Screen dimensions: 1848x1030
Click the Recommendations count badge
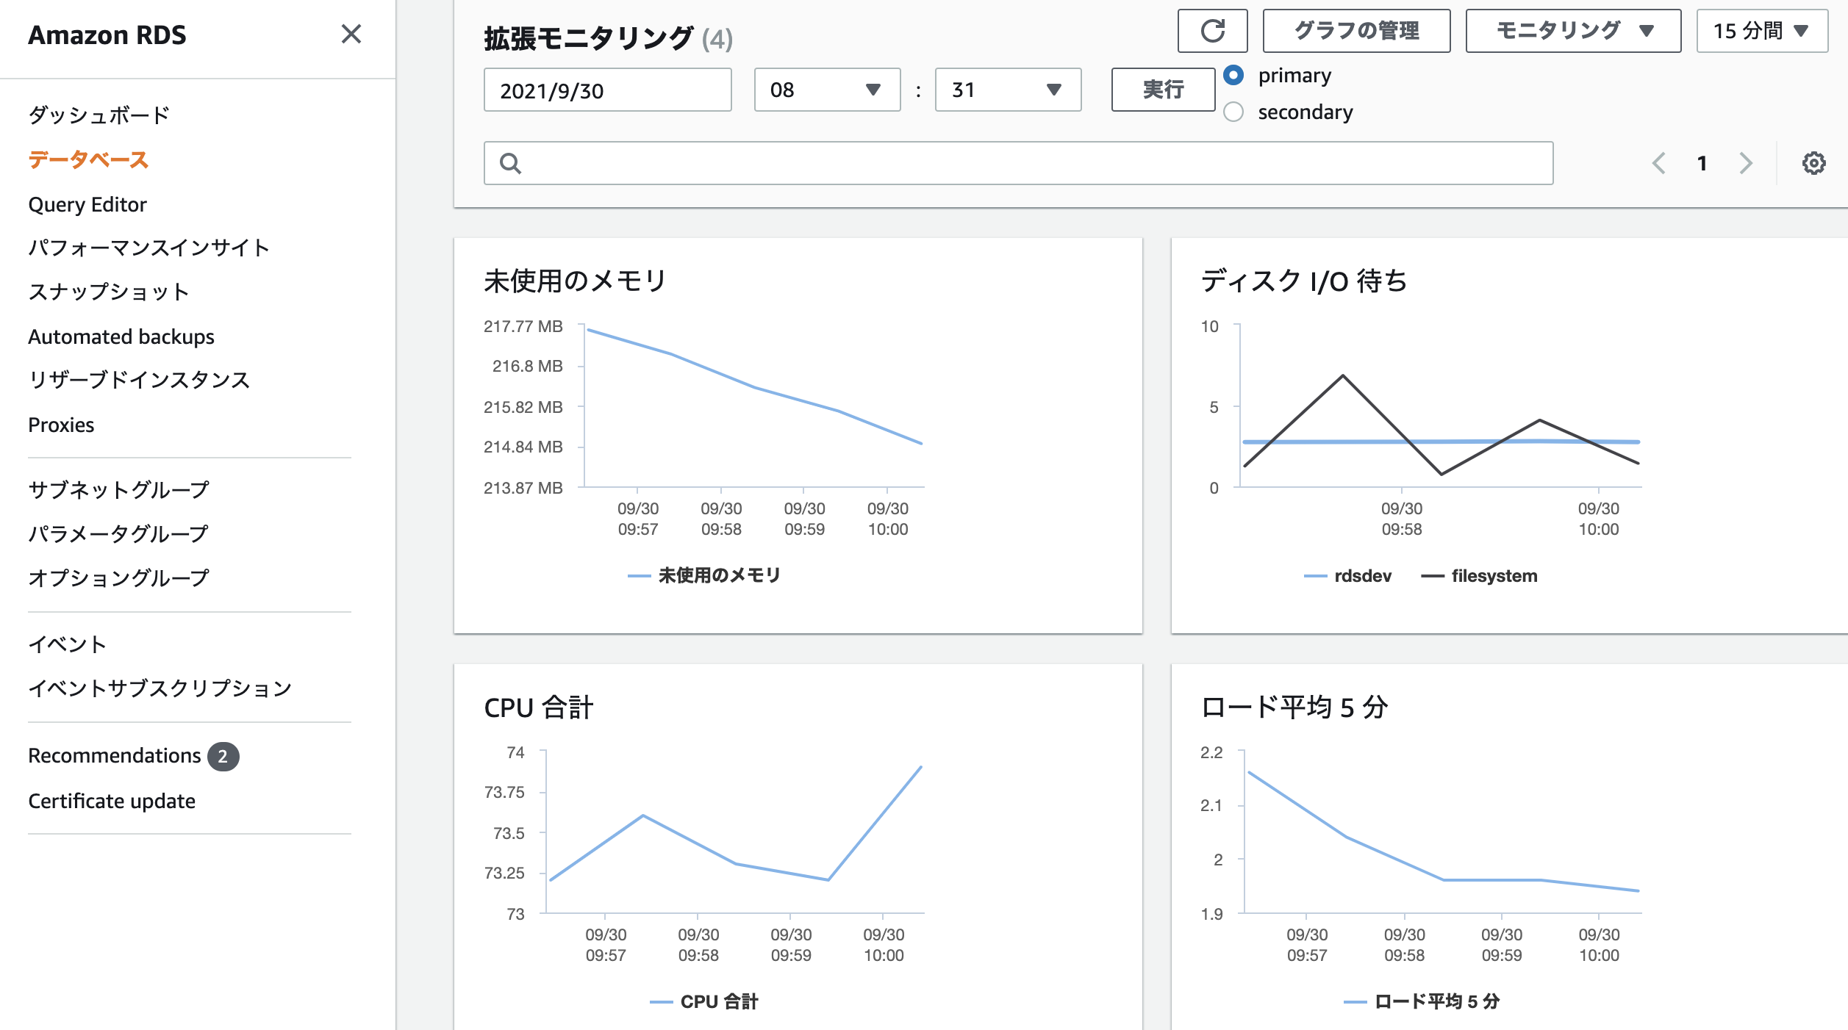pos(223,756)
